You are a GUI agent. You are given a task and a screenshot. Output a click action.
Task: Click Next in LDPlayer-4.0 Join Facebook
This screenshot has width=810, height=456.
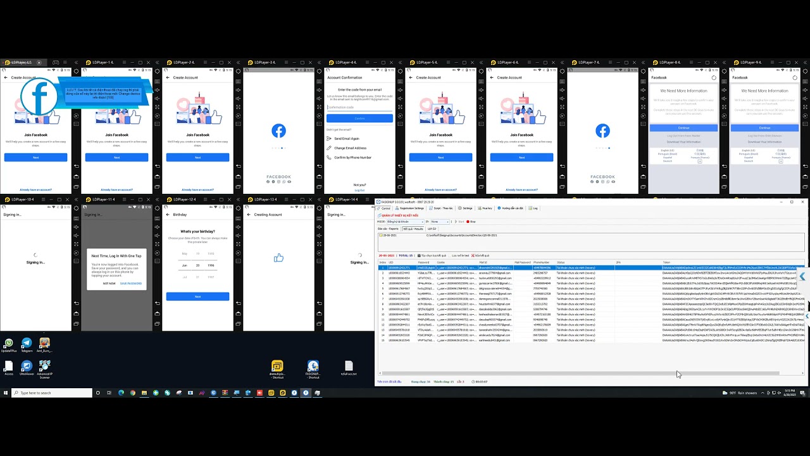[x=35, y=157]
